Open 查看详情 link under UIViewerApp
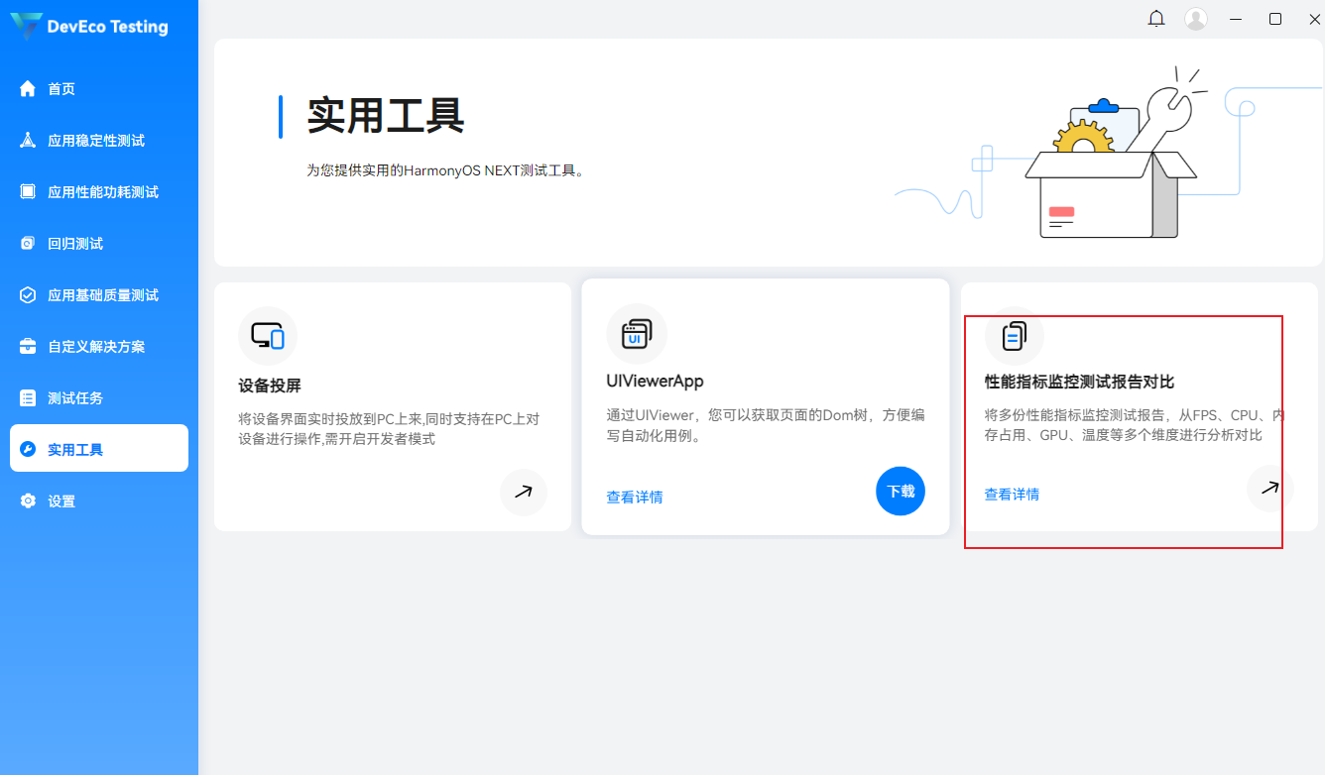Viewport: 1325px width, 775px height. [x=635, y=497]
